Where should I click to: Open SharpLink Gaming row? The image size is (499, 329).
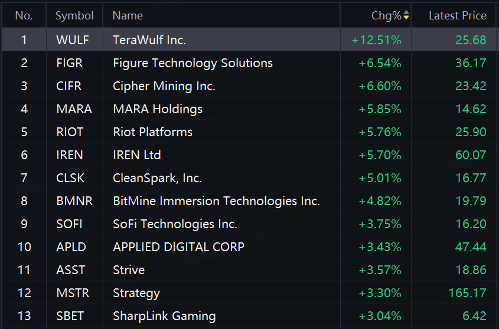249,316
